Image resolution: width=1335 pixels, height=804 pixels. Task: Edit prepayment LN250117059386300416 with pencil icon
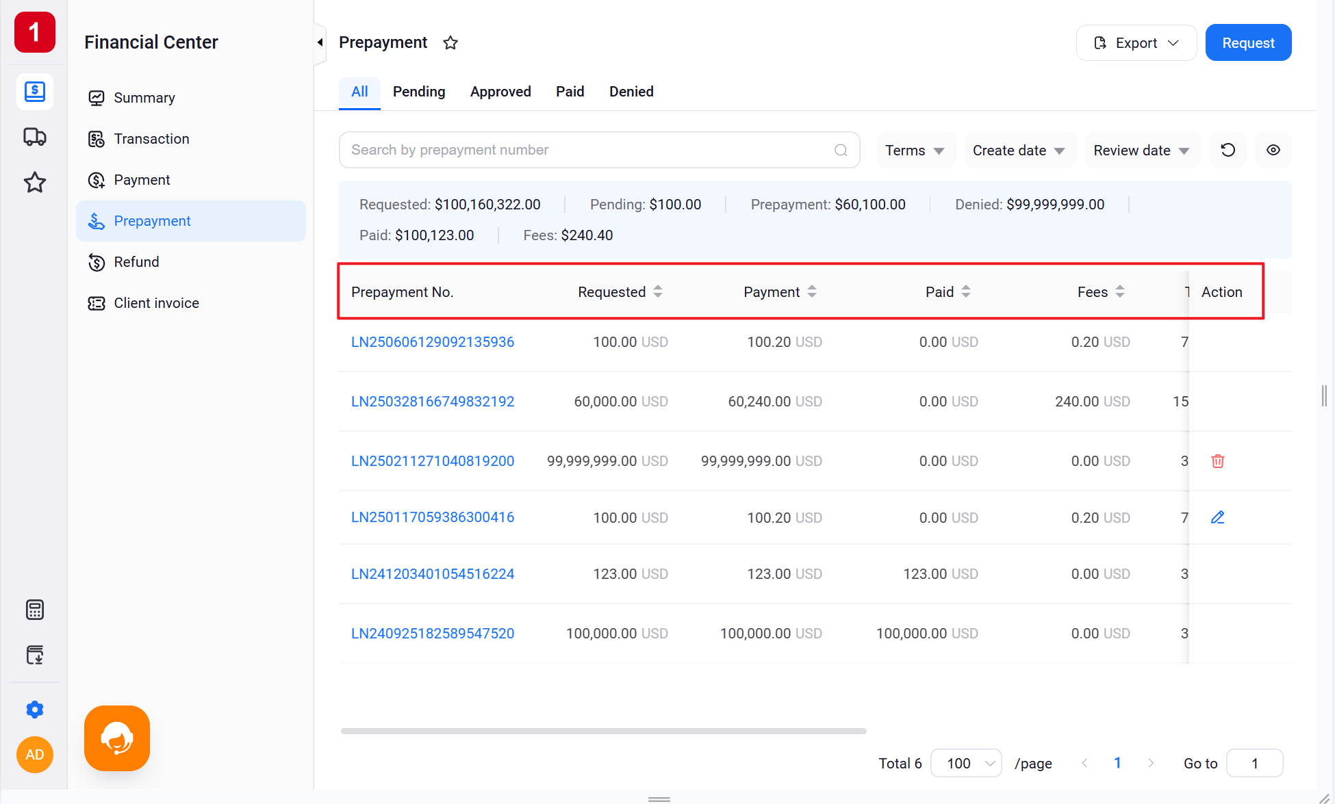(1218, 517)
